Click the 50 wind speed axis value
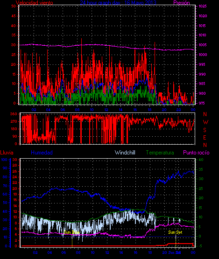The height and width of the screenshot is (259, 219). pyautogui.click(x=14, y=6)
